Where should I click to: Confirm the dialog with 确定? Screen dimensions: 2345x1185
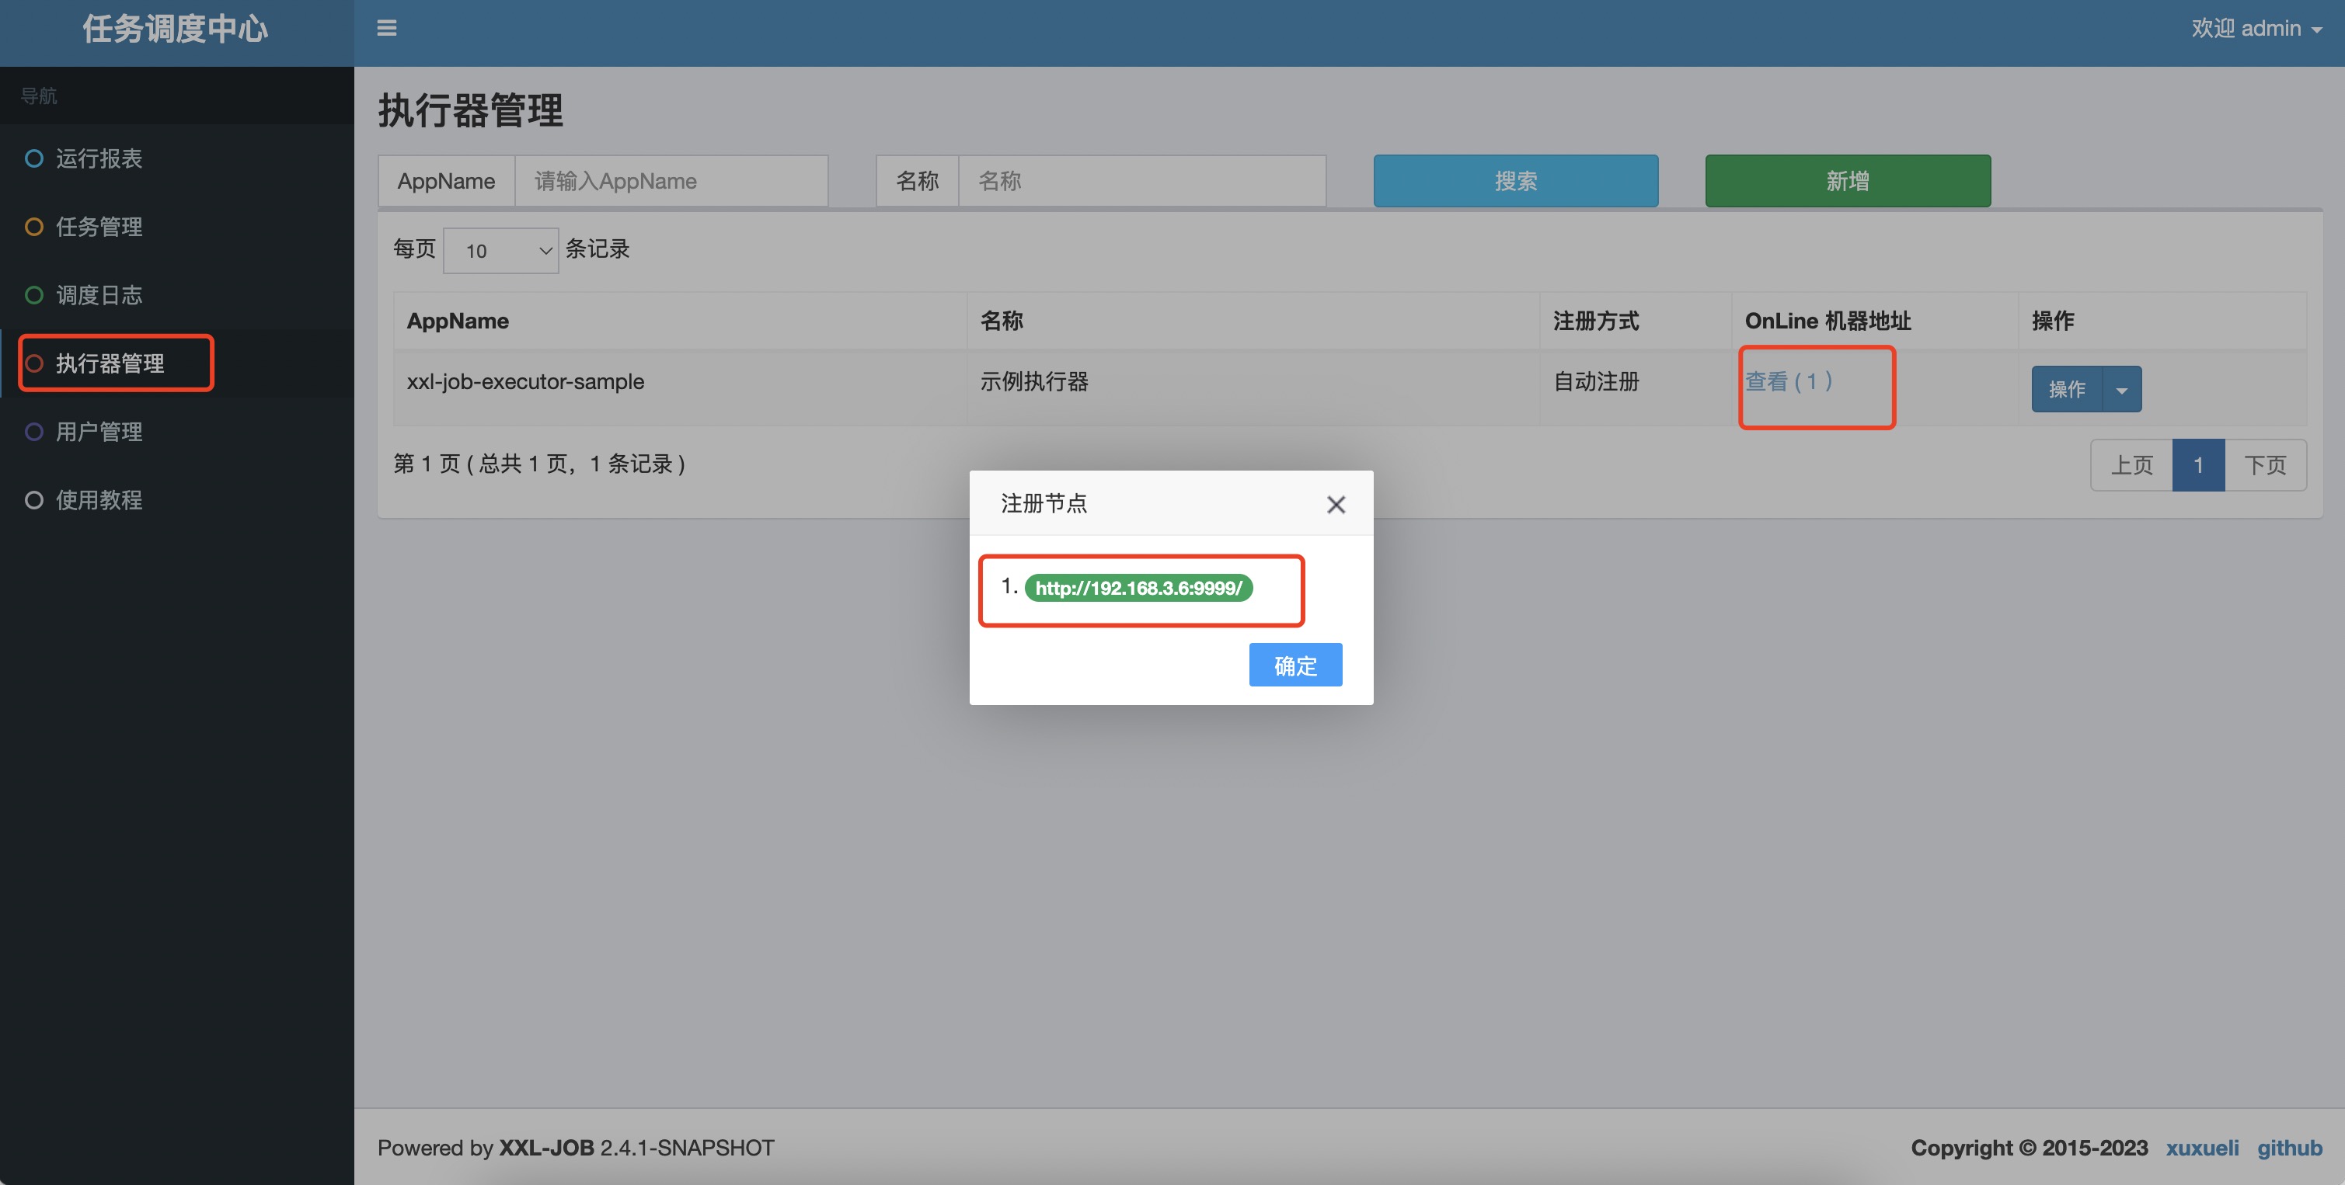[1294, 665]
